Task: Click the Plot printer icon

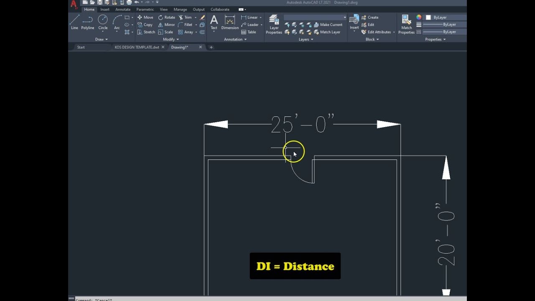Action: [x=129, y=3]
